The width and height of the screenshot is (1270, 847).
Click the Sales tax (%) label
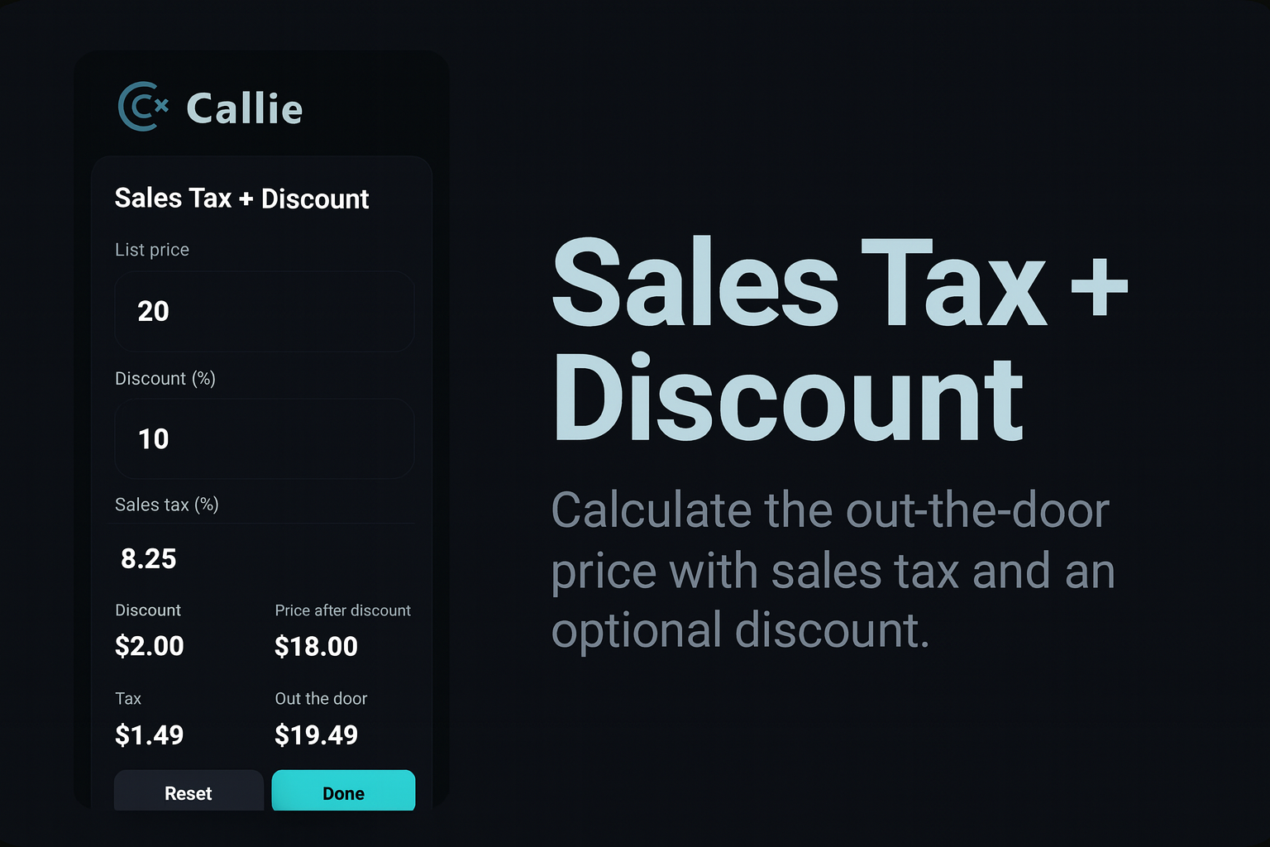pyautogui.click(x=167, y=504)
